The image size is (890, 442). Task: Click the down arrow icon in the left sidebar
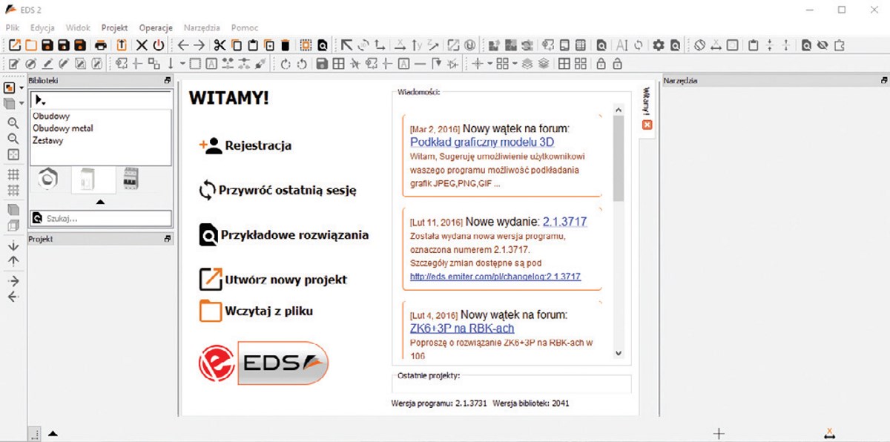13,245
